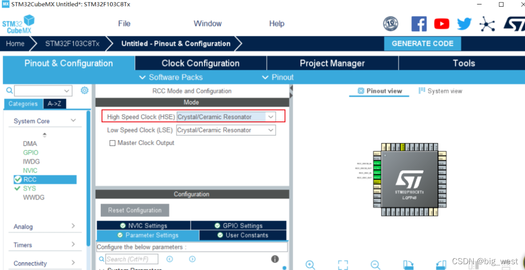Go to previous search result arrow
This screenshot has height=270, width=525.
click(x=170, y=259)
